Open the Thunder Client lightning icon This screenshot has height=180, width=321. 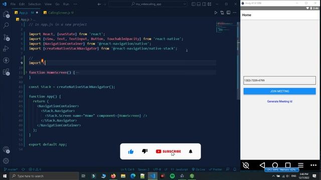coord(6,60)
